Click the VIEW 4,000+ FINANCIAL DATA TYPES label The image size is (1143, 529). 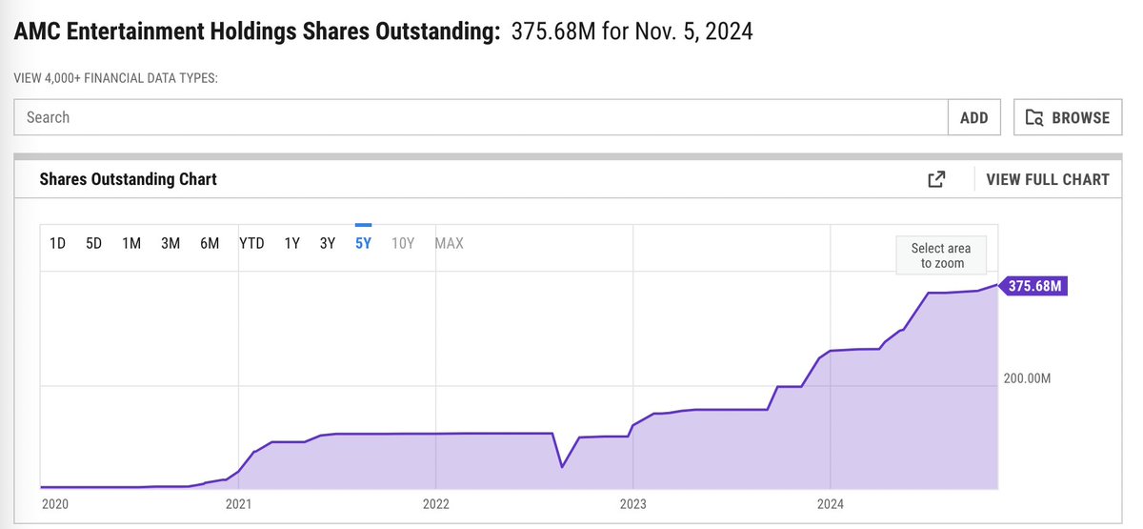116,78
